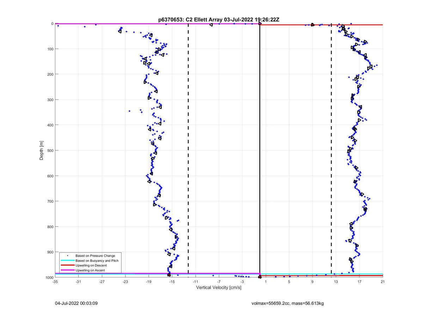The height and width of the screenshot is (312, 423).
Task: Click the volmax=55659.2cc, mass=56.613kg text
Action: pyautogui.click(x=288, y=303)
